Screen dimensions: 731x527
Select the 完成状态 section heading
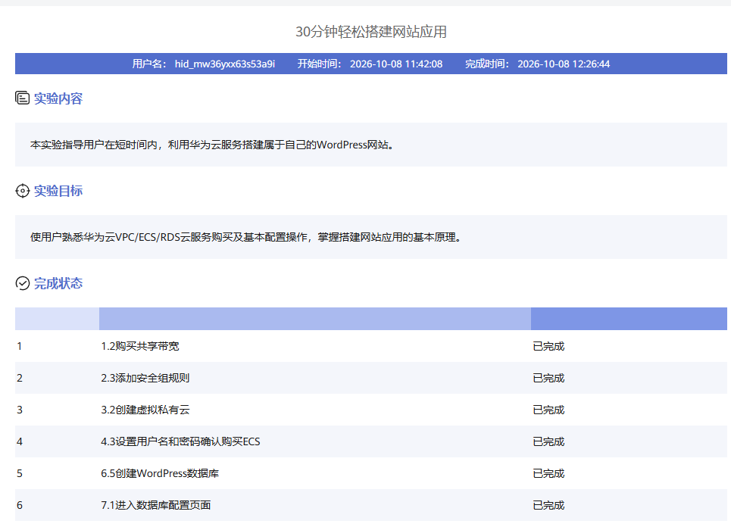pos(58,283)
